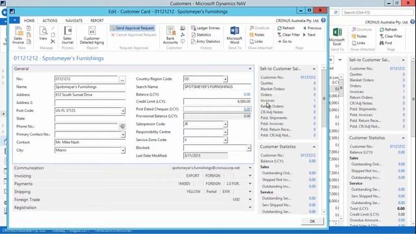Collapse the General FastTab
The image size is (416, 234).
point(250,69)
